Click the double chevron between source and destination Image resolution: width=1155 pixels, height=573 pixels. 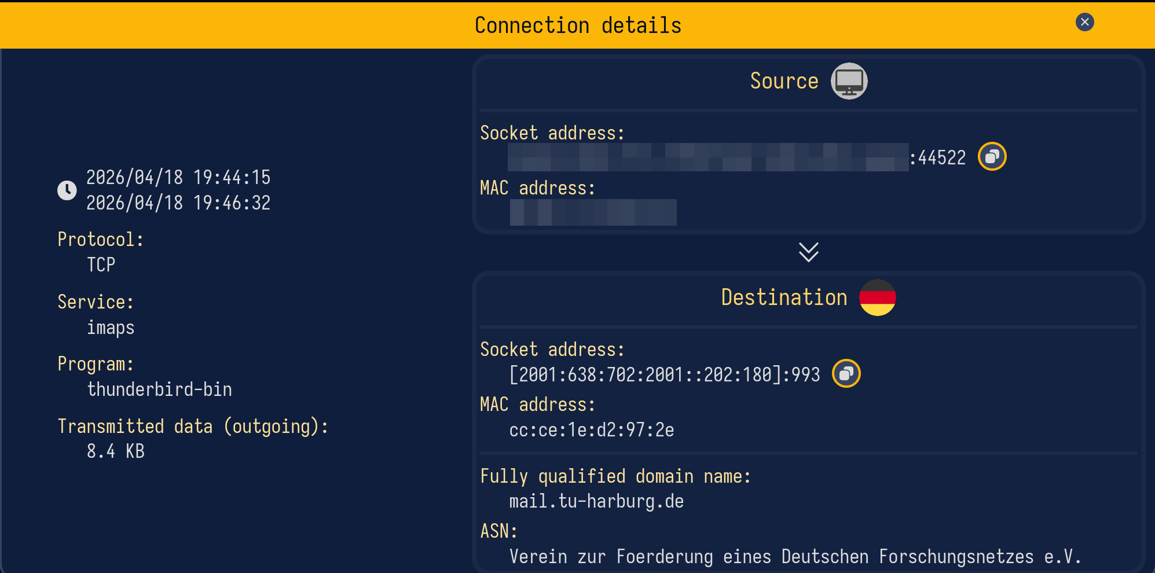pyautogui.click(x=808, y=252)
